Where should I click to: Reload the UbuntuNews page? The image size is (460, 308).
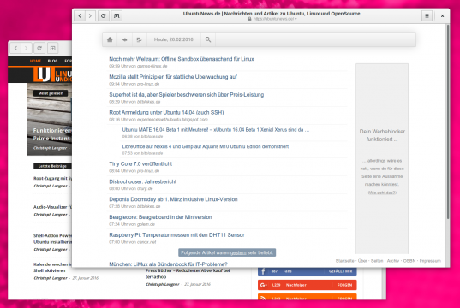104,15
